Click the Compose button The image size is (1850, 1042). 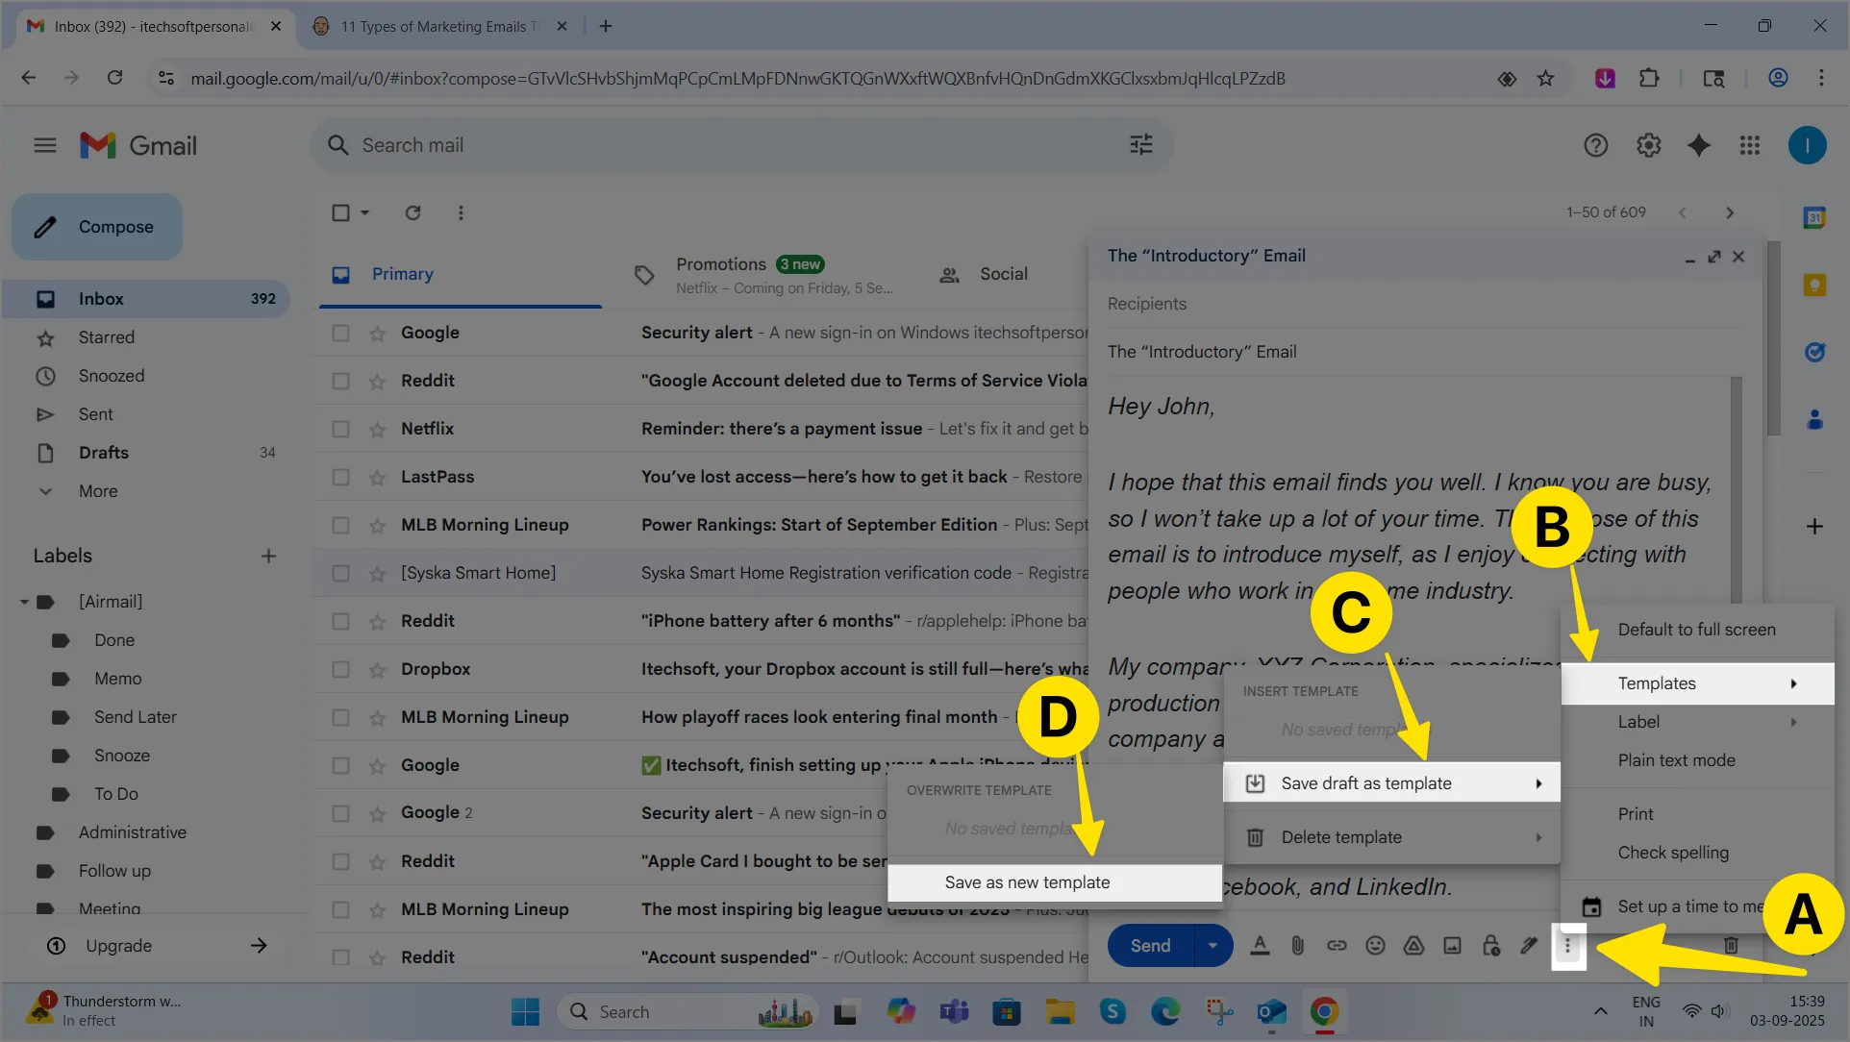[x=97, y=227]
